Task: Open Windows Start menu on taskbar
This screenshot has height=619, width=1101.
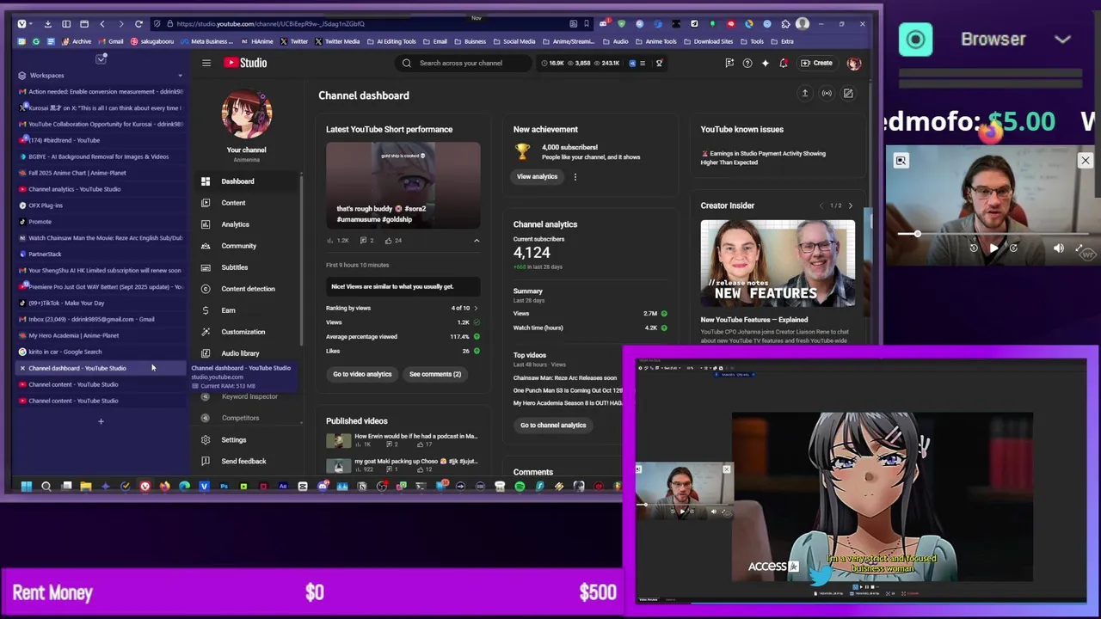Action: (x=27, y=487)
